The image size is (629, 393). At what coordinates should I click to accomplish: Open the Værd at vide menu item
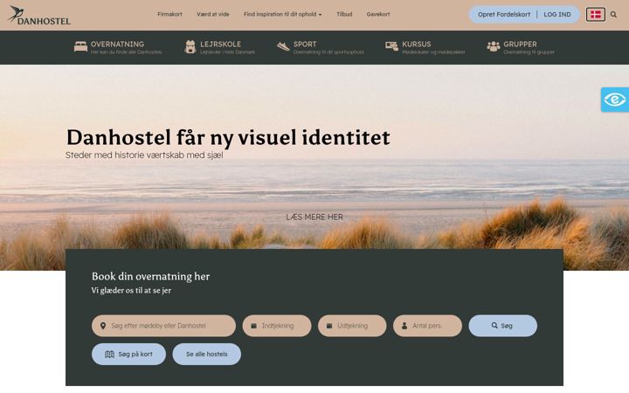[212, 14]
